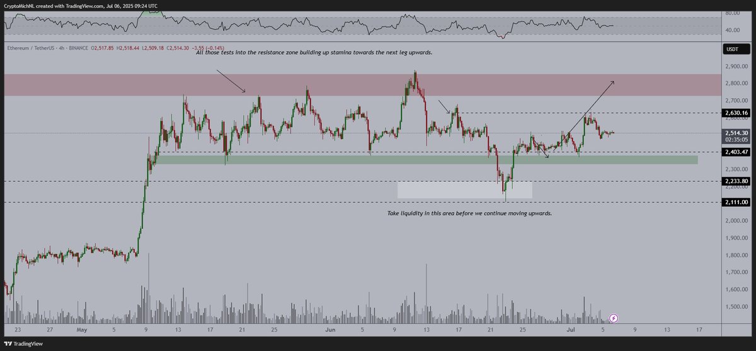Click the Jul label on the time axis
756x351 pixels.
click(569, 328)
